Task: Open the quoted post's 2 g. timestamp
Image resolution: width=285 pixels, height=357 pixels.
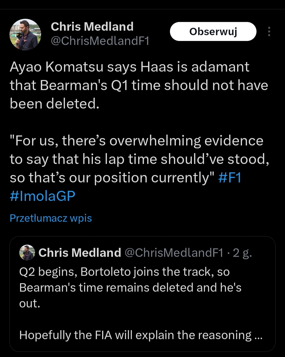Action: [x=242, y=253]
